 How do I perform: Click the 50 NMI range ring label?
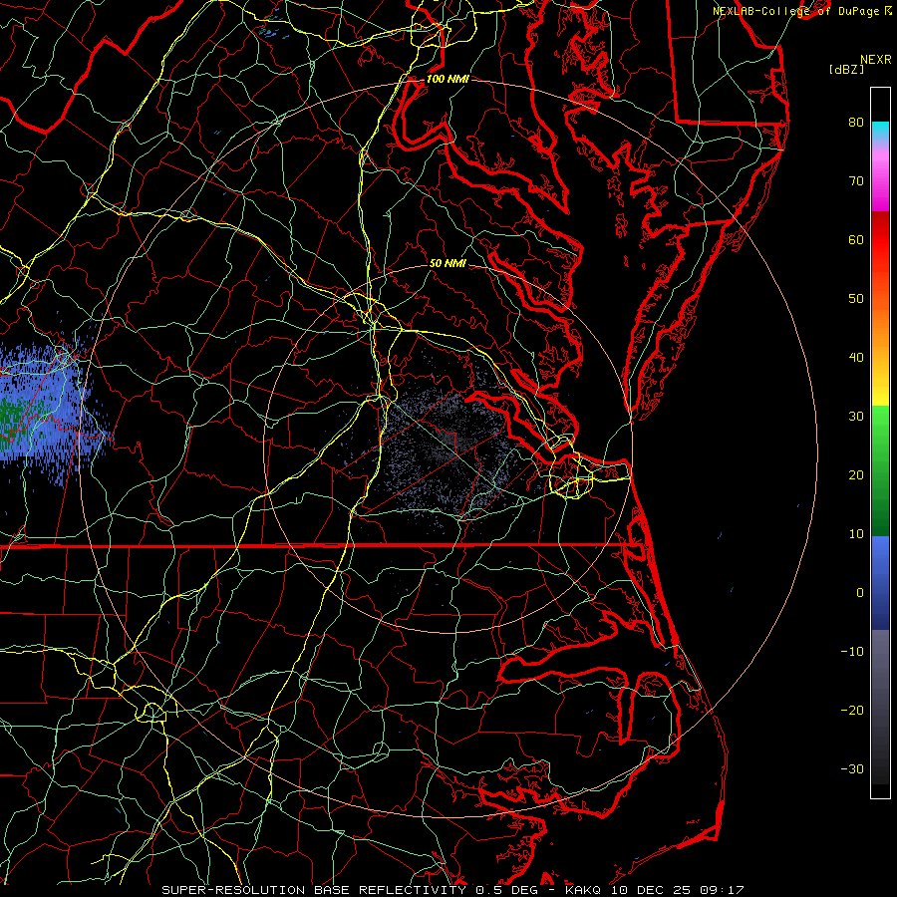448,263
